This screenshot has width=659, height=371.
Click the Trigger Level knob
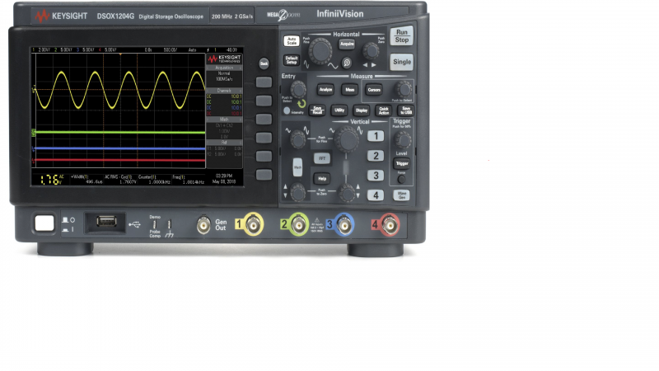[x=402, y=139]
